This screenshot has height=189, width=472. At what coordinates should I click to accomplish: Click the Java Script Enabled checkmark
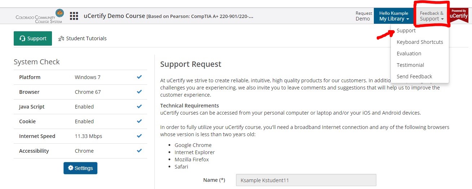[x=139, y=106]
